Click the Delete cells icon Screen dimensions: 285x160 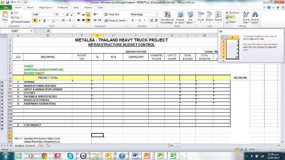[x=209, y=15]
